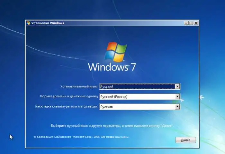Click the Формат времени и денежных единиц label
225x154 pixels.
click(x=69, y=96)
